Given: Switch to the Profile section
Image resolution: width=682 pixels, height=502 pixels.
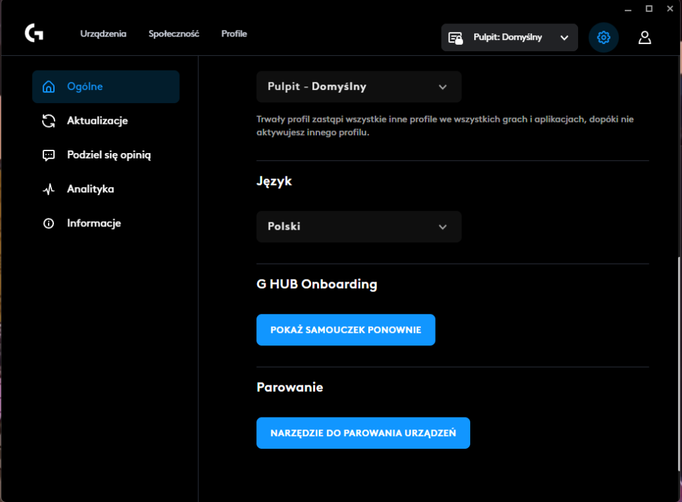Looking at the screenshot, I should tap(234, 33).
